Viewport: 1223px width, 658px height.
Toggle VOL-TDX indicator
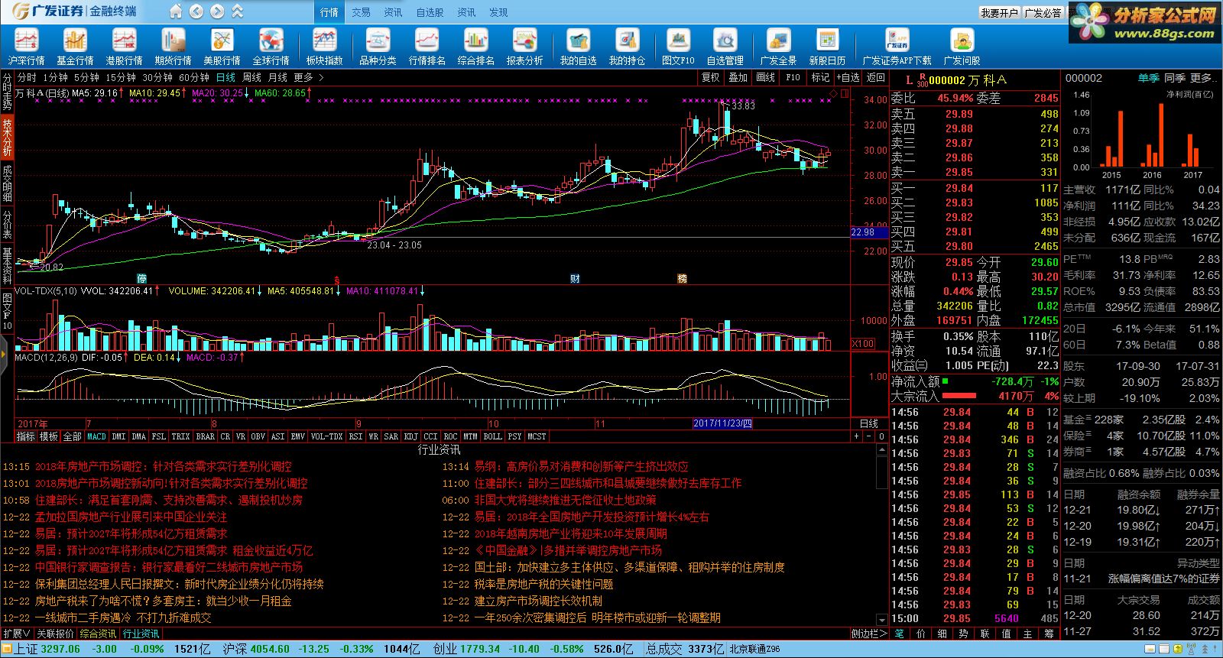[326, 436]
